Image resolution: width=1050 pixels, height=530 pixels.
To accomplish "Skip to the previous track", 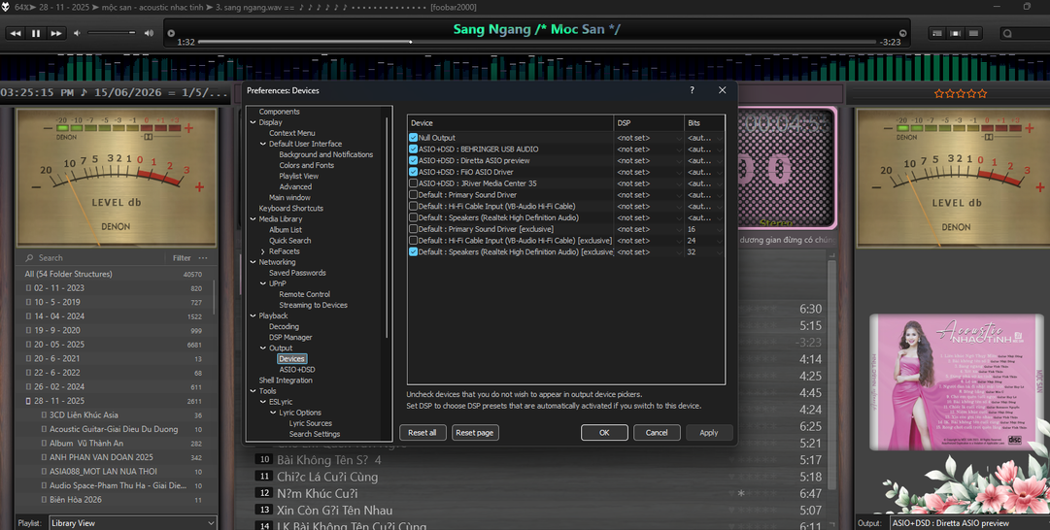I will pyautogui.click(x=16, y=33).
